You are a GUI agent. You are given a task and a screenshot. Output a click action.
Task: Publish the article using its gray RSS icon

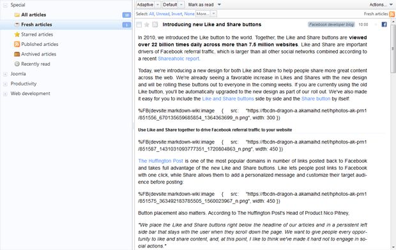click(155, 24)
